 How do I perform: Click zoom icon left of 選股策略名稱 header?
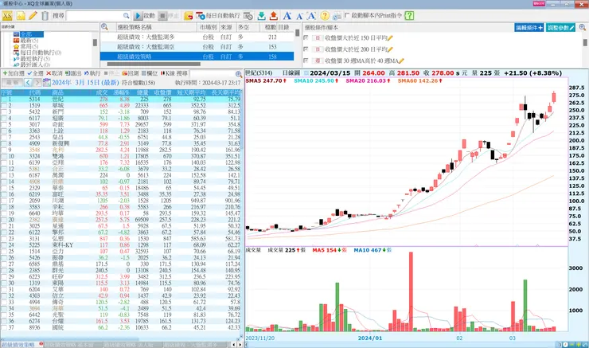(x=104, y=27)
